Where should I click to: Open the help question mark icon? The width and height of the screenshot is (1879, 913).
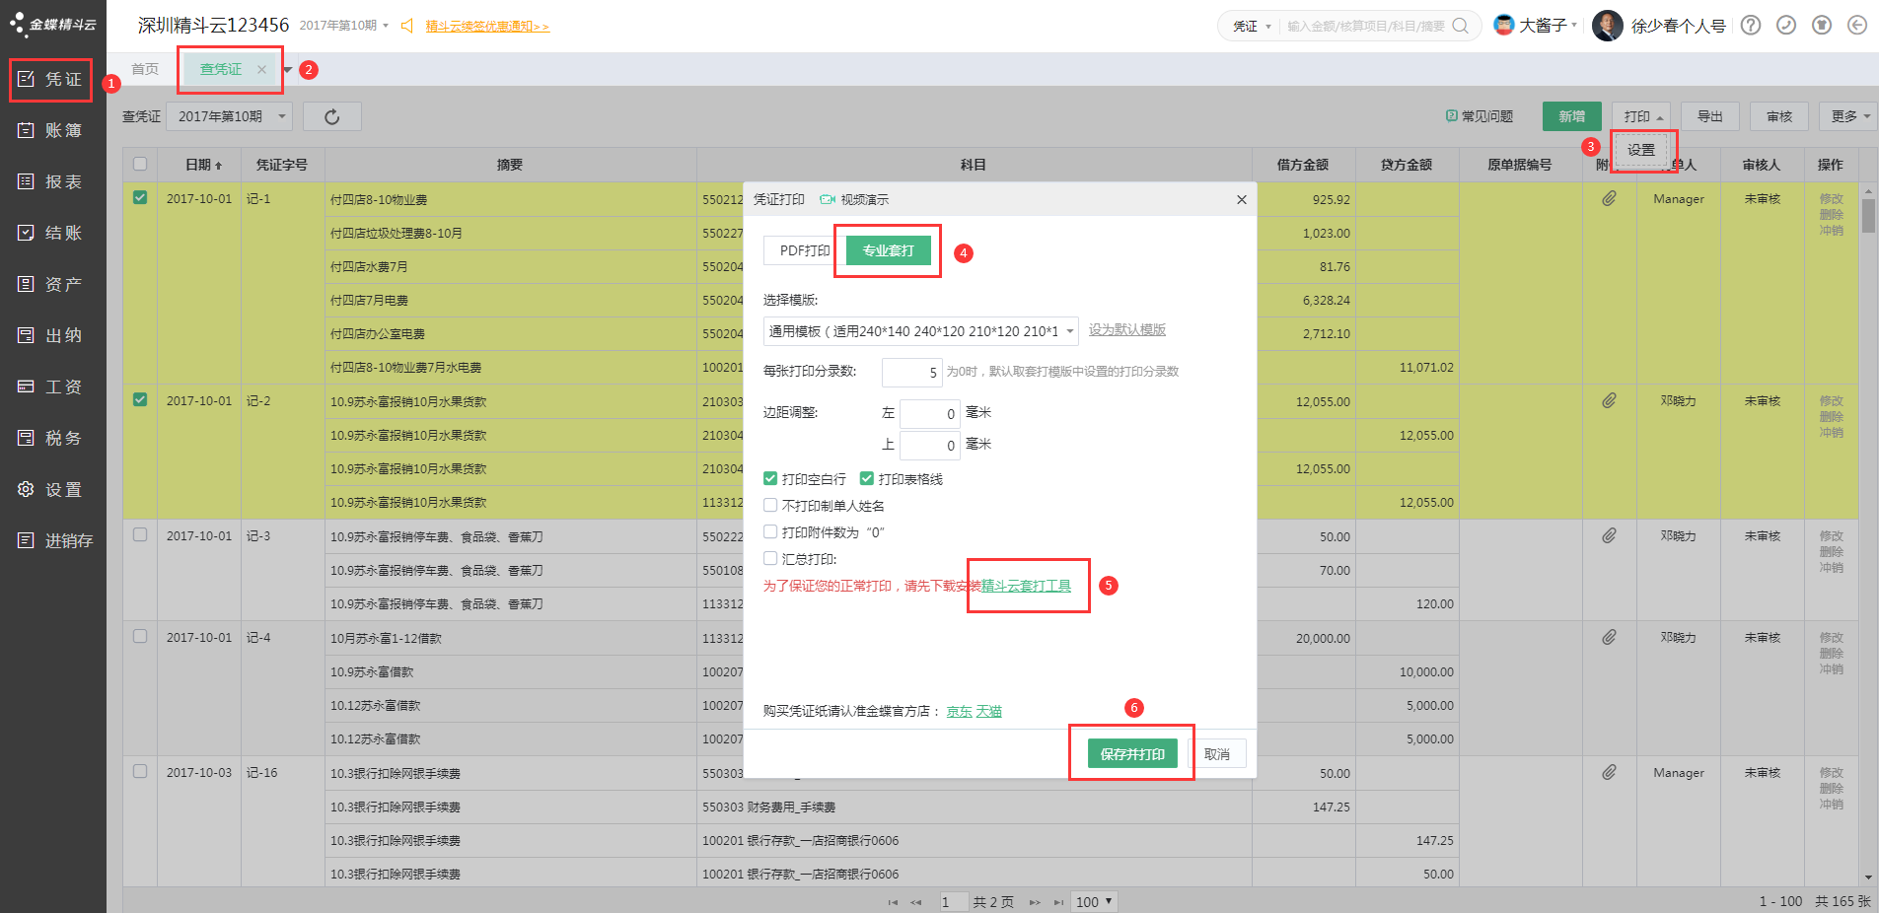coord(1751,26)
